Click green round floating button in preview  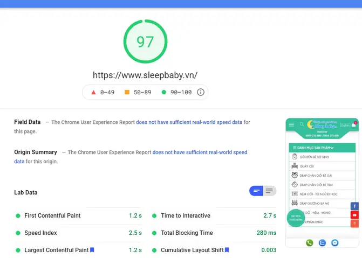[296, 218]
